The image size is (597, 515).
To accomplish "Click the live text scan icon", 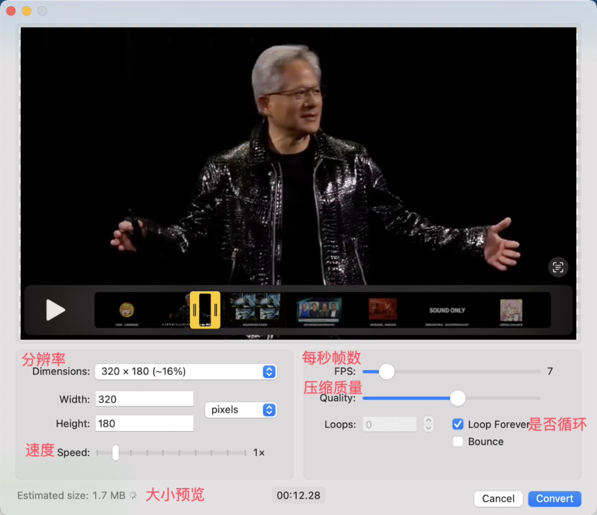I will coord(558,267).
